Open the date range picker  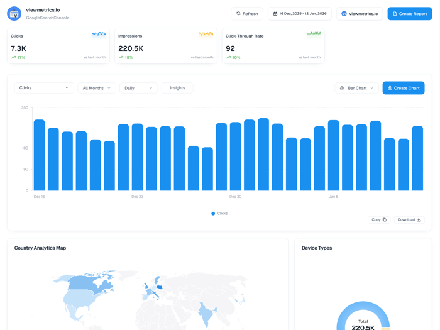click(300, 14)
